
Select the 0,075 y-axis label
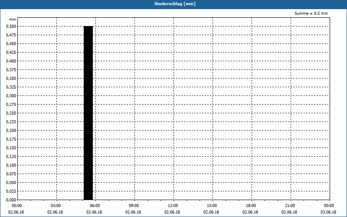tap(11, 174)
